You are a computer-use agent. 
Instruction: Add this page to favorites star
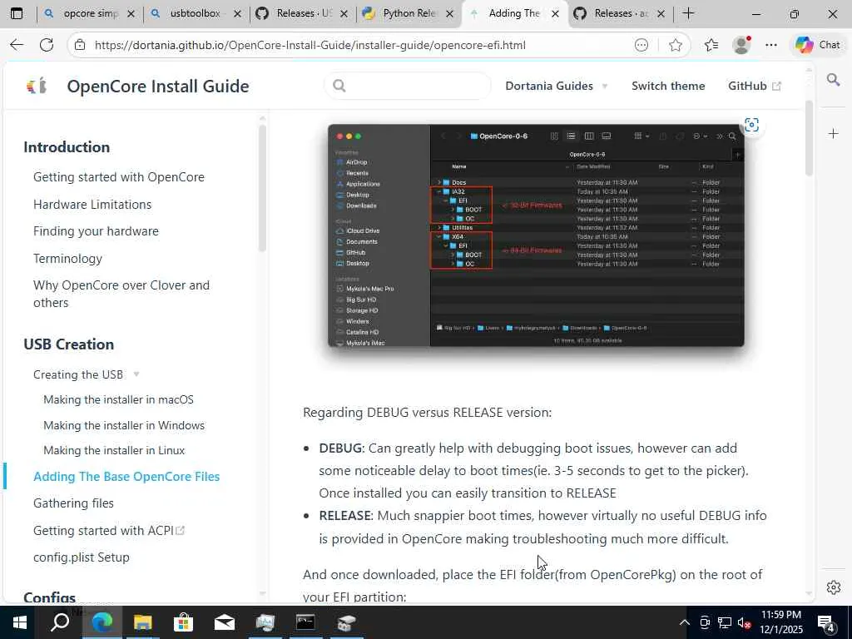(676, 45)
